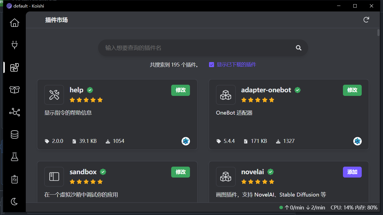
Task: Click the green connection status indicator
Action: point(281,208)
